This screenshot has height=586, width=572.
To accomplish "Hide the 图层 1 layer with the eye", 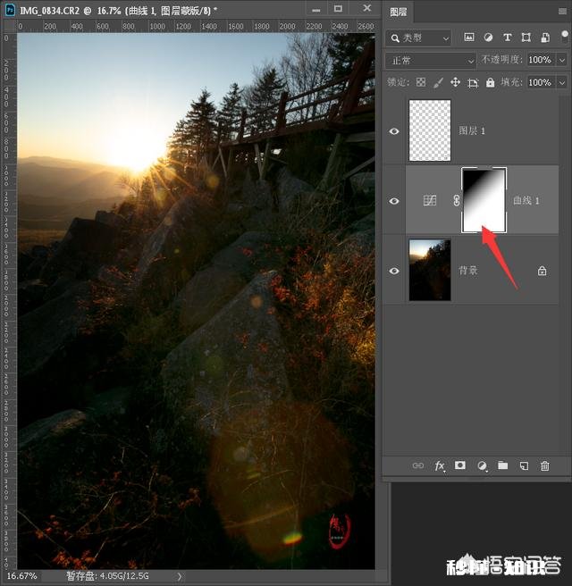I will [x=394, y=131].
